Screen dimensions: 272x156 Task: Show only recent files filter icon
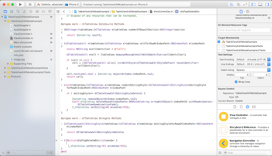click(48, 153)
